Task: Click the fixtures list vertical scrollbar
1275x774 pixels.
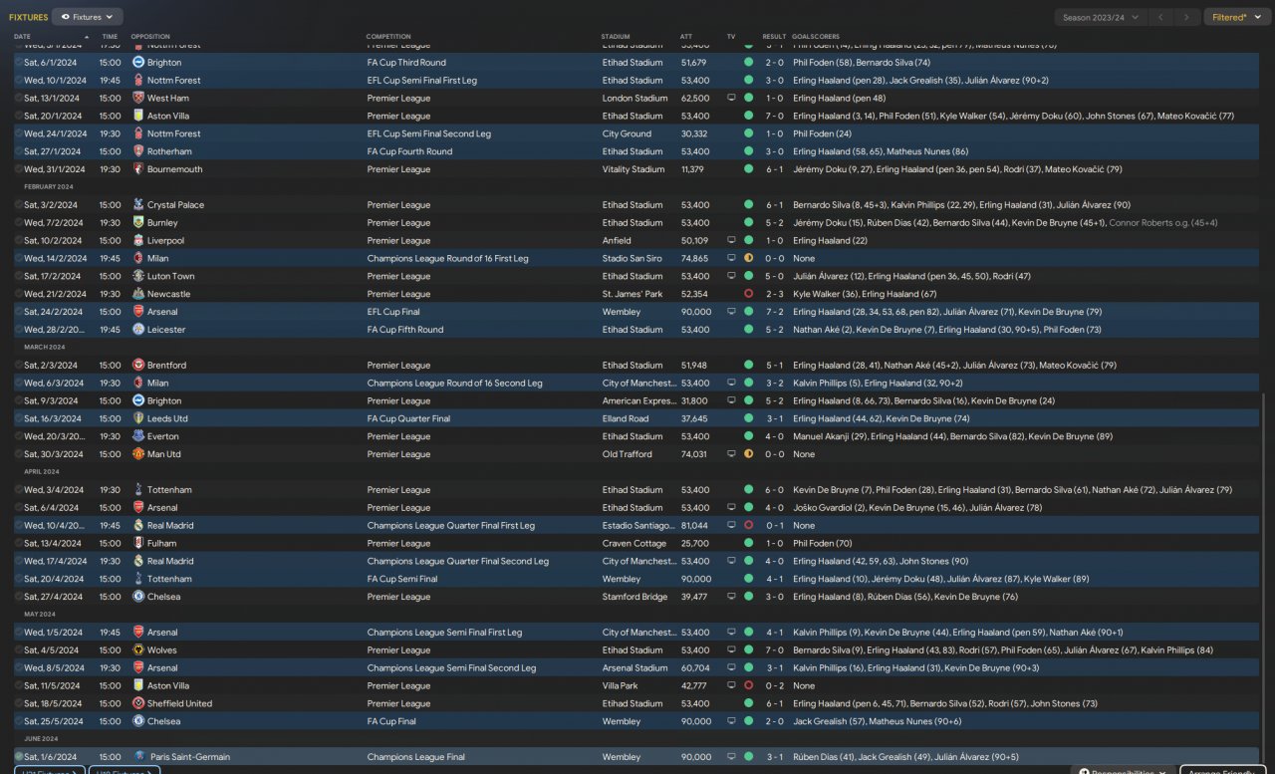Action: click(x=1262, y=578)
